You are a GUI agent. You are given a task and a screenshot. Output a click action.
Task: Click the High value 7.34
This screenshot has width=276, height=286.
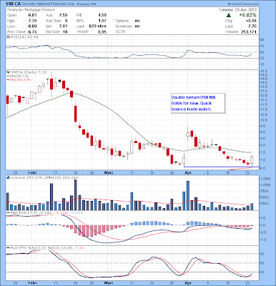tap(32, 21)
